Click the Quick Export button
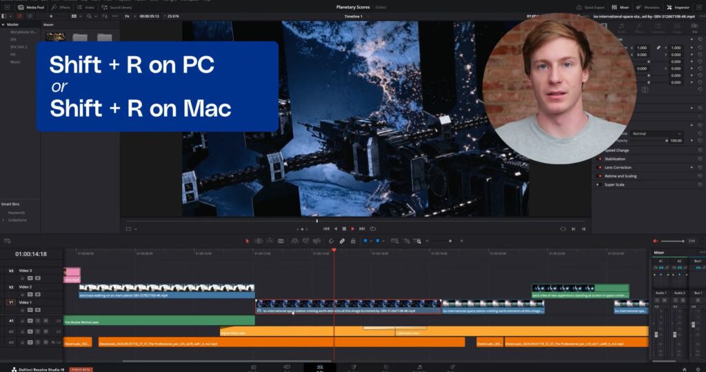The image size is (706, 372). [590, 7]
